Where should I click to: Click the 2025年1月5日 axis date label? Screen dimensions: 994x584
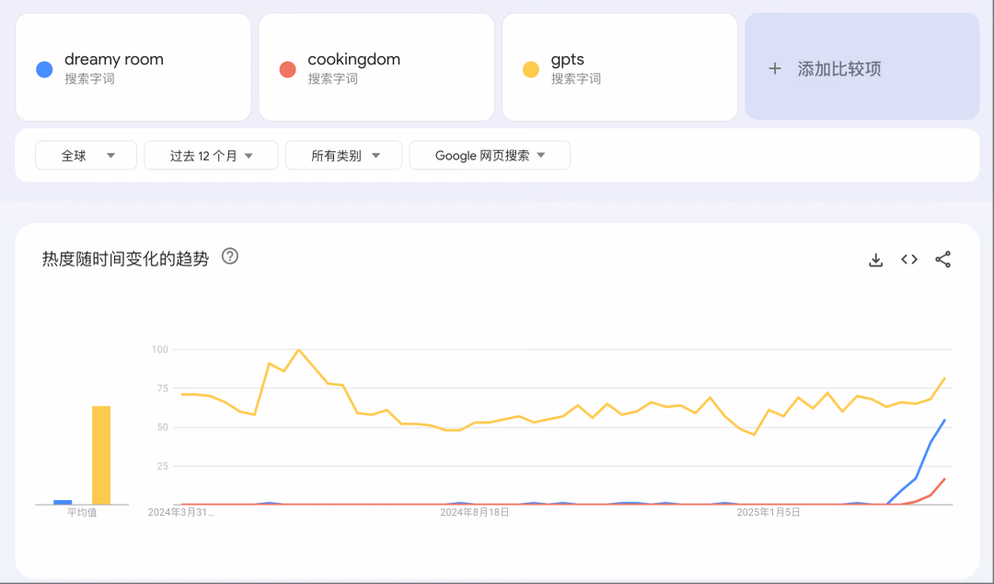[769, 512]
